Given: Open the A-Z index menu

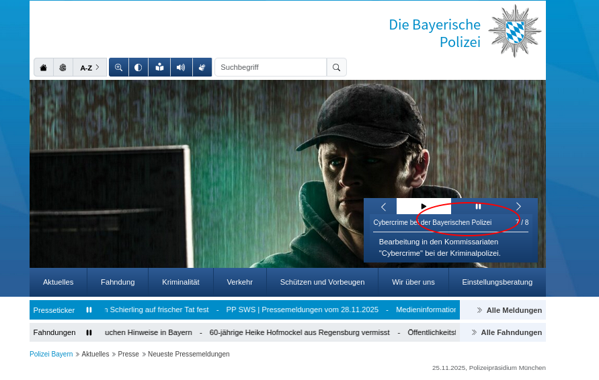Looking at the screenshot, I should tap(89, 67).
